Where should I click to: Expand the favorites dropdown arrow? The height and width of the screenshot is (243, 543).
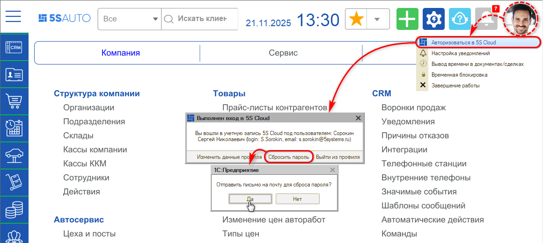pyautogui.click(x=378, y=19)
